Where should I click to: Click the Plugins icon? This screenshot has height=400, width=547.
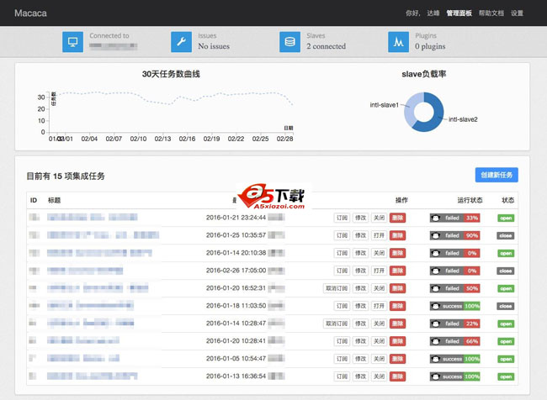398,42
